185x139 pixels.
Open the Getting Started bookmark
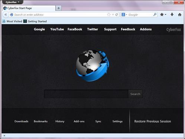(35, 21)
